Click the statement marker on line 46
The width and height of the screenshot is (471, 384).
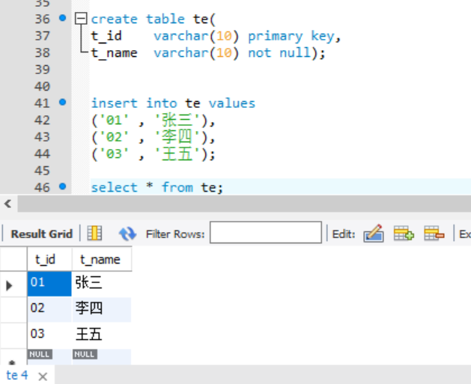[x=62, y=186]
